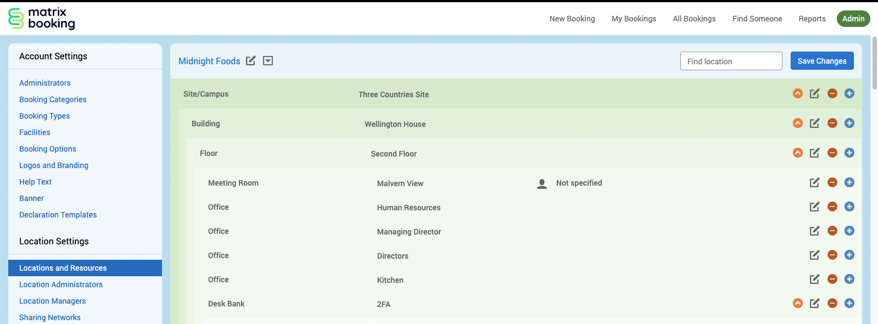878x324 pixels.
Task: Click the edit icon next to Midnight Foods
Action: 250,61
